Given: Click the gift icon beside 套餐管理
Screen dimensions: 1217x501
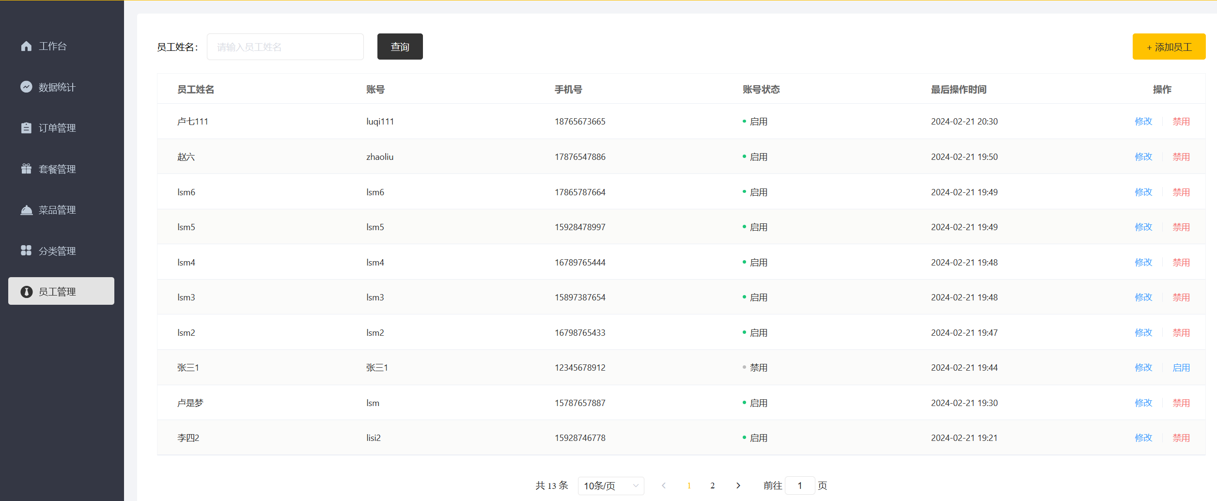Looking at the screenshot, I should [x=26, y=169].
